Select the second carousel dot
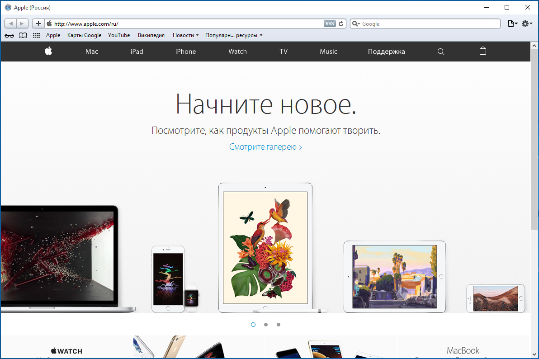The height and width of the screenshot is (359, 539). (x=266, y=325)
